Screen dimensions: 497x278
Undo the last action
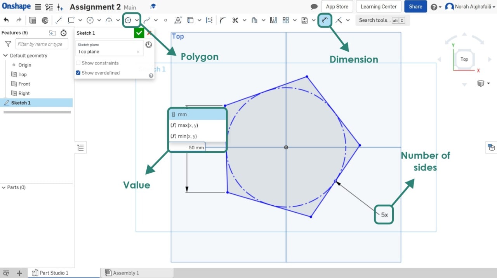click(x=6, y=20)
